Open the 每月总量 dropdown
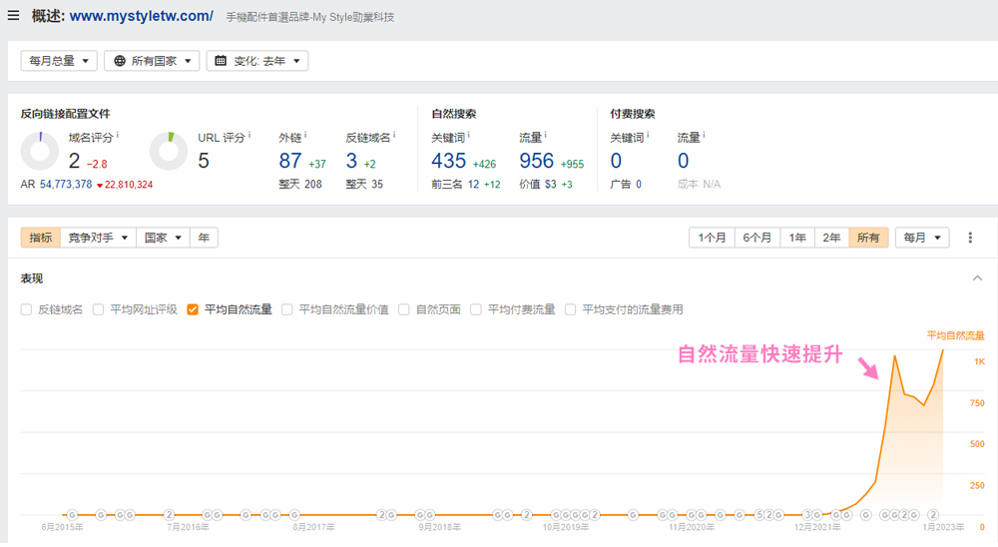The height and width of the screenshot is (547, 998). point(59,61)
